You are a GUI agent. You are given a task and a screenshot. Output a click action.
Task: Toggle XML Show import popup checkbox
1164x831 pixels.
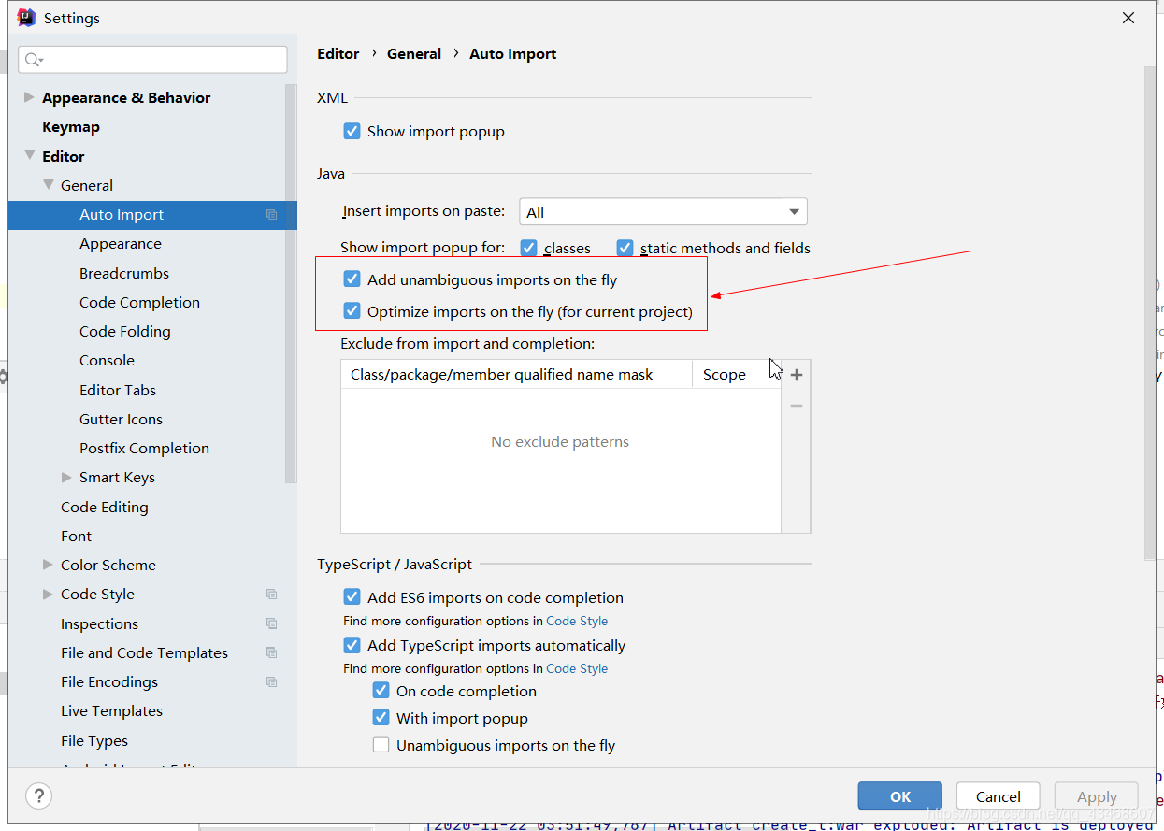click(x=352, y=132)
